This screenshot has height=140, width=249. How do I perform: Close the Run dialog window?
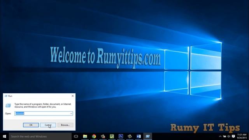(73, 96)
